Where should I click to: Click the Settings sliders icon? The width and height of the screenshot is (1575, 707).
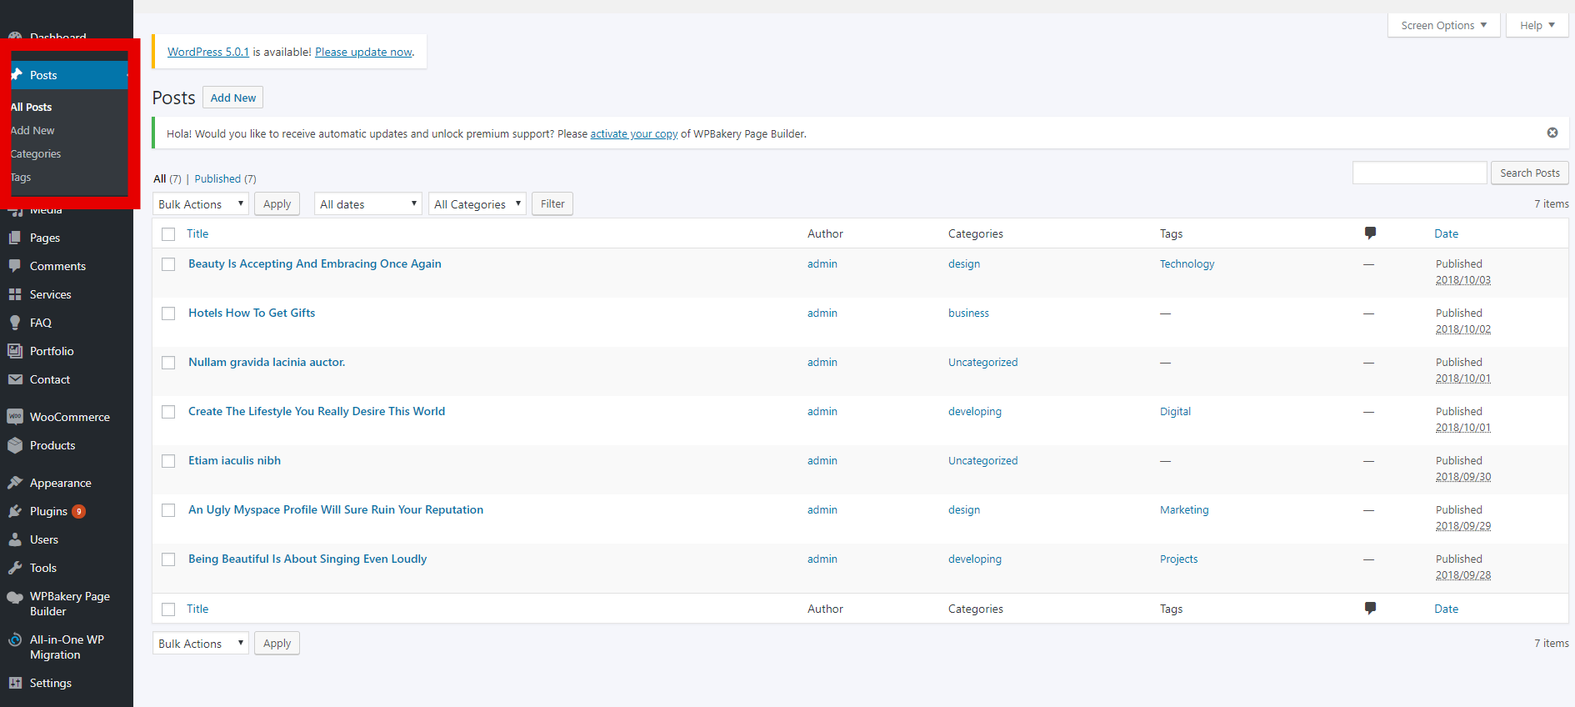tap(15, 683)
